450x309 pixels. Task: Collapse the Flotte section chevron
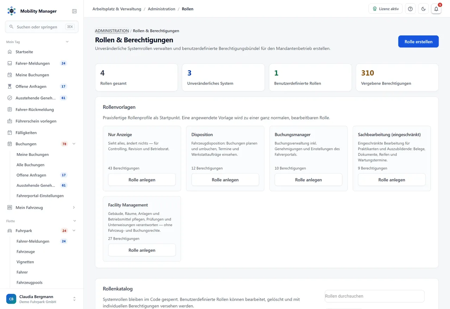tap(75, 221)
